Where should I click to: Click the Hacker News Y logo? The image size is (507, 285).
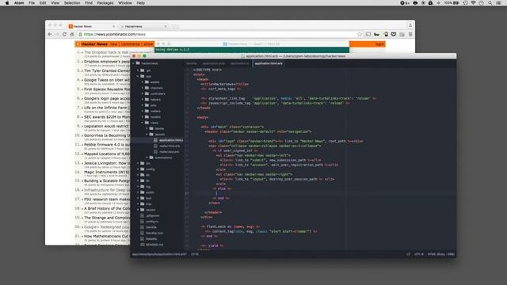point(78,44)
